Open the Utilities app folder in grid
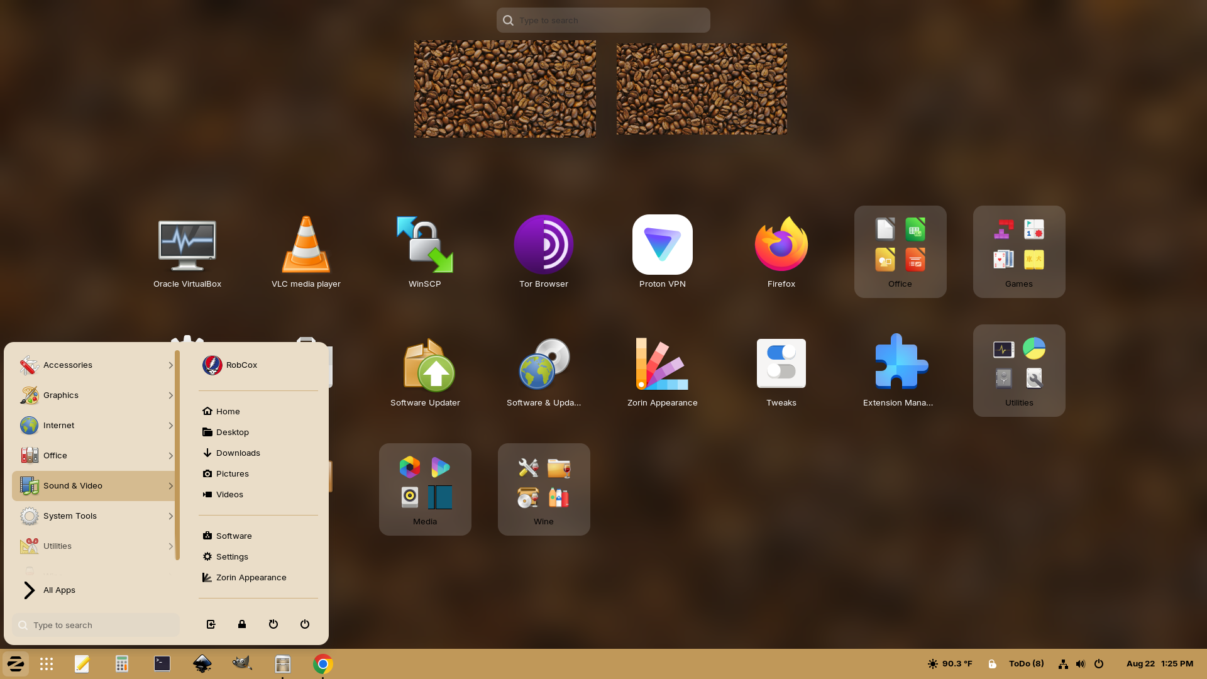 point(1018,370)
